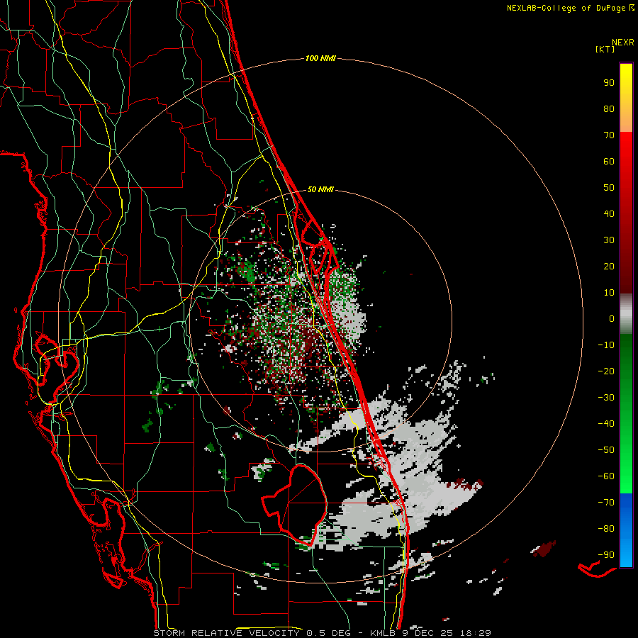The image size is (638, 638).
Task: Select the 60 value on velocity scale
Action: [609, 161]
